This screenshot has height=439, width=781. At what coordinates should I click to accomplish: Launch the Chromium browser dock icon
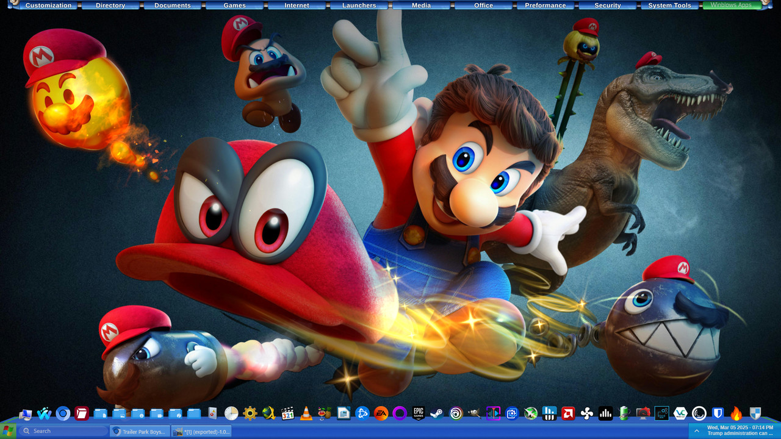63,414
